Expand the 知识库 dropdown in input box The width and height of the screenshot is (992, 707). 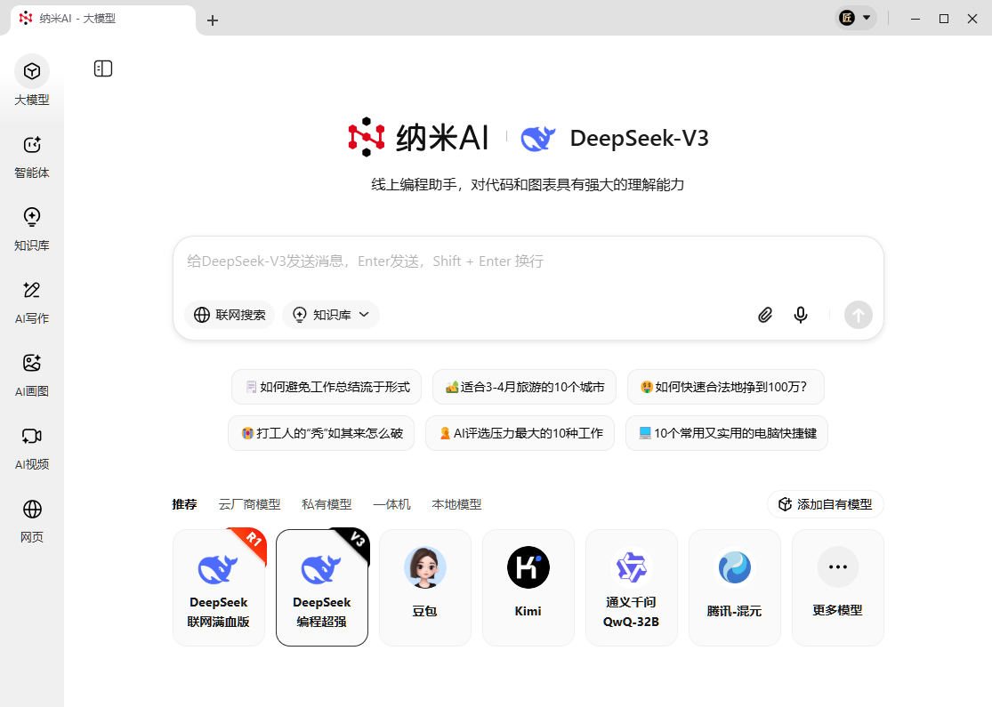coord(331,315)
